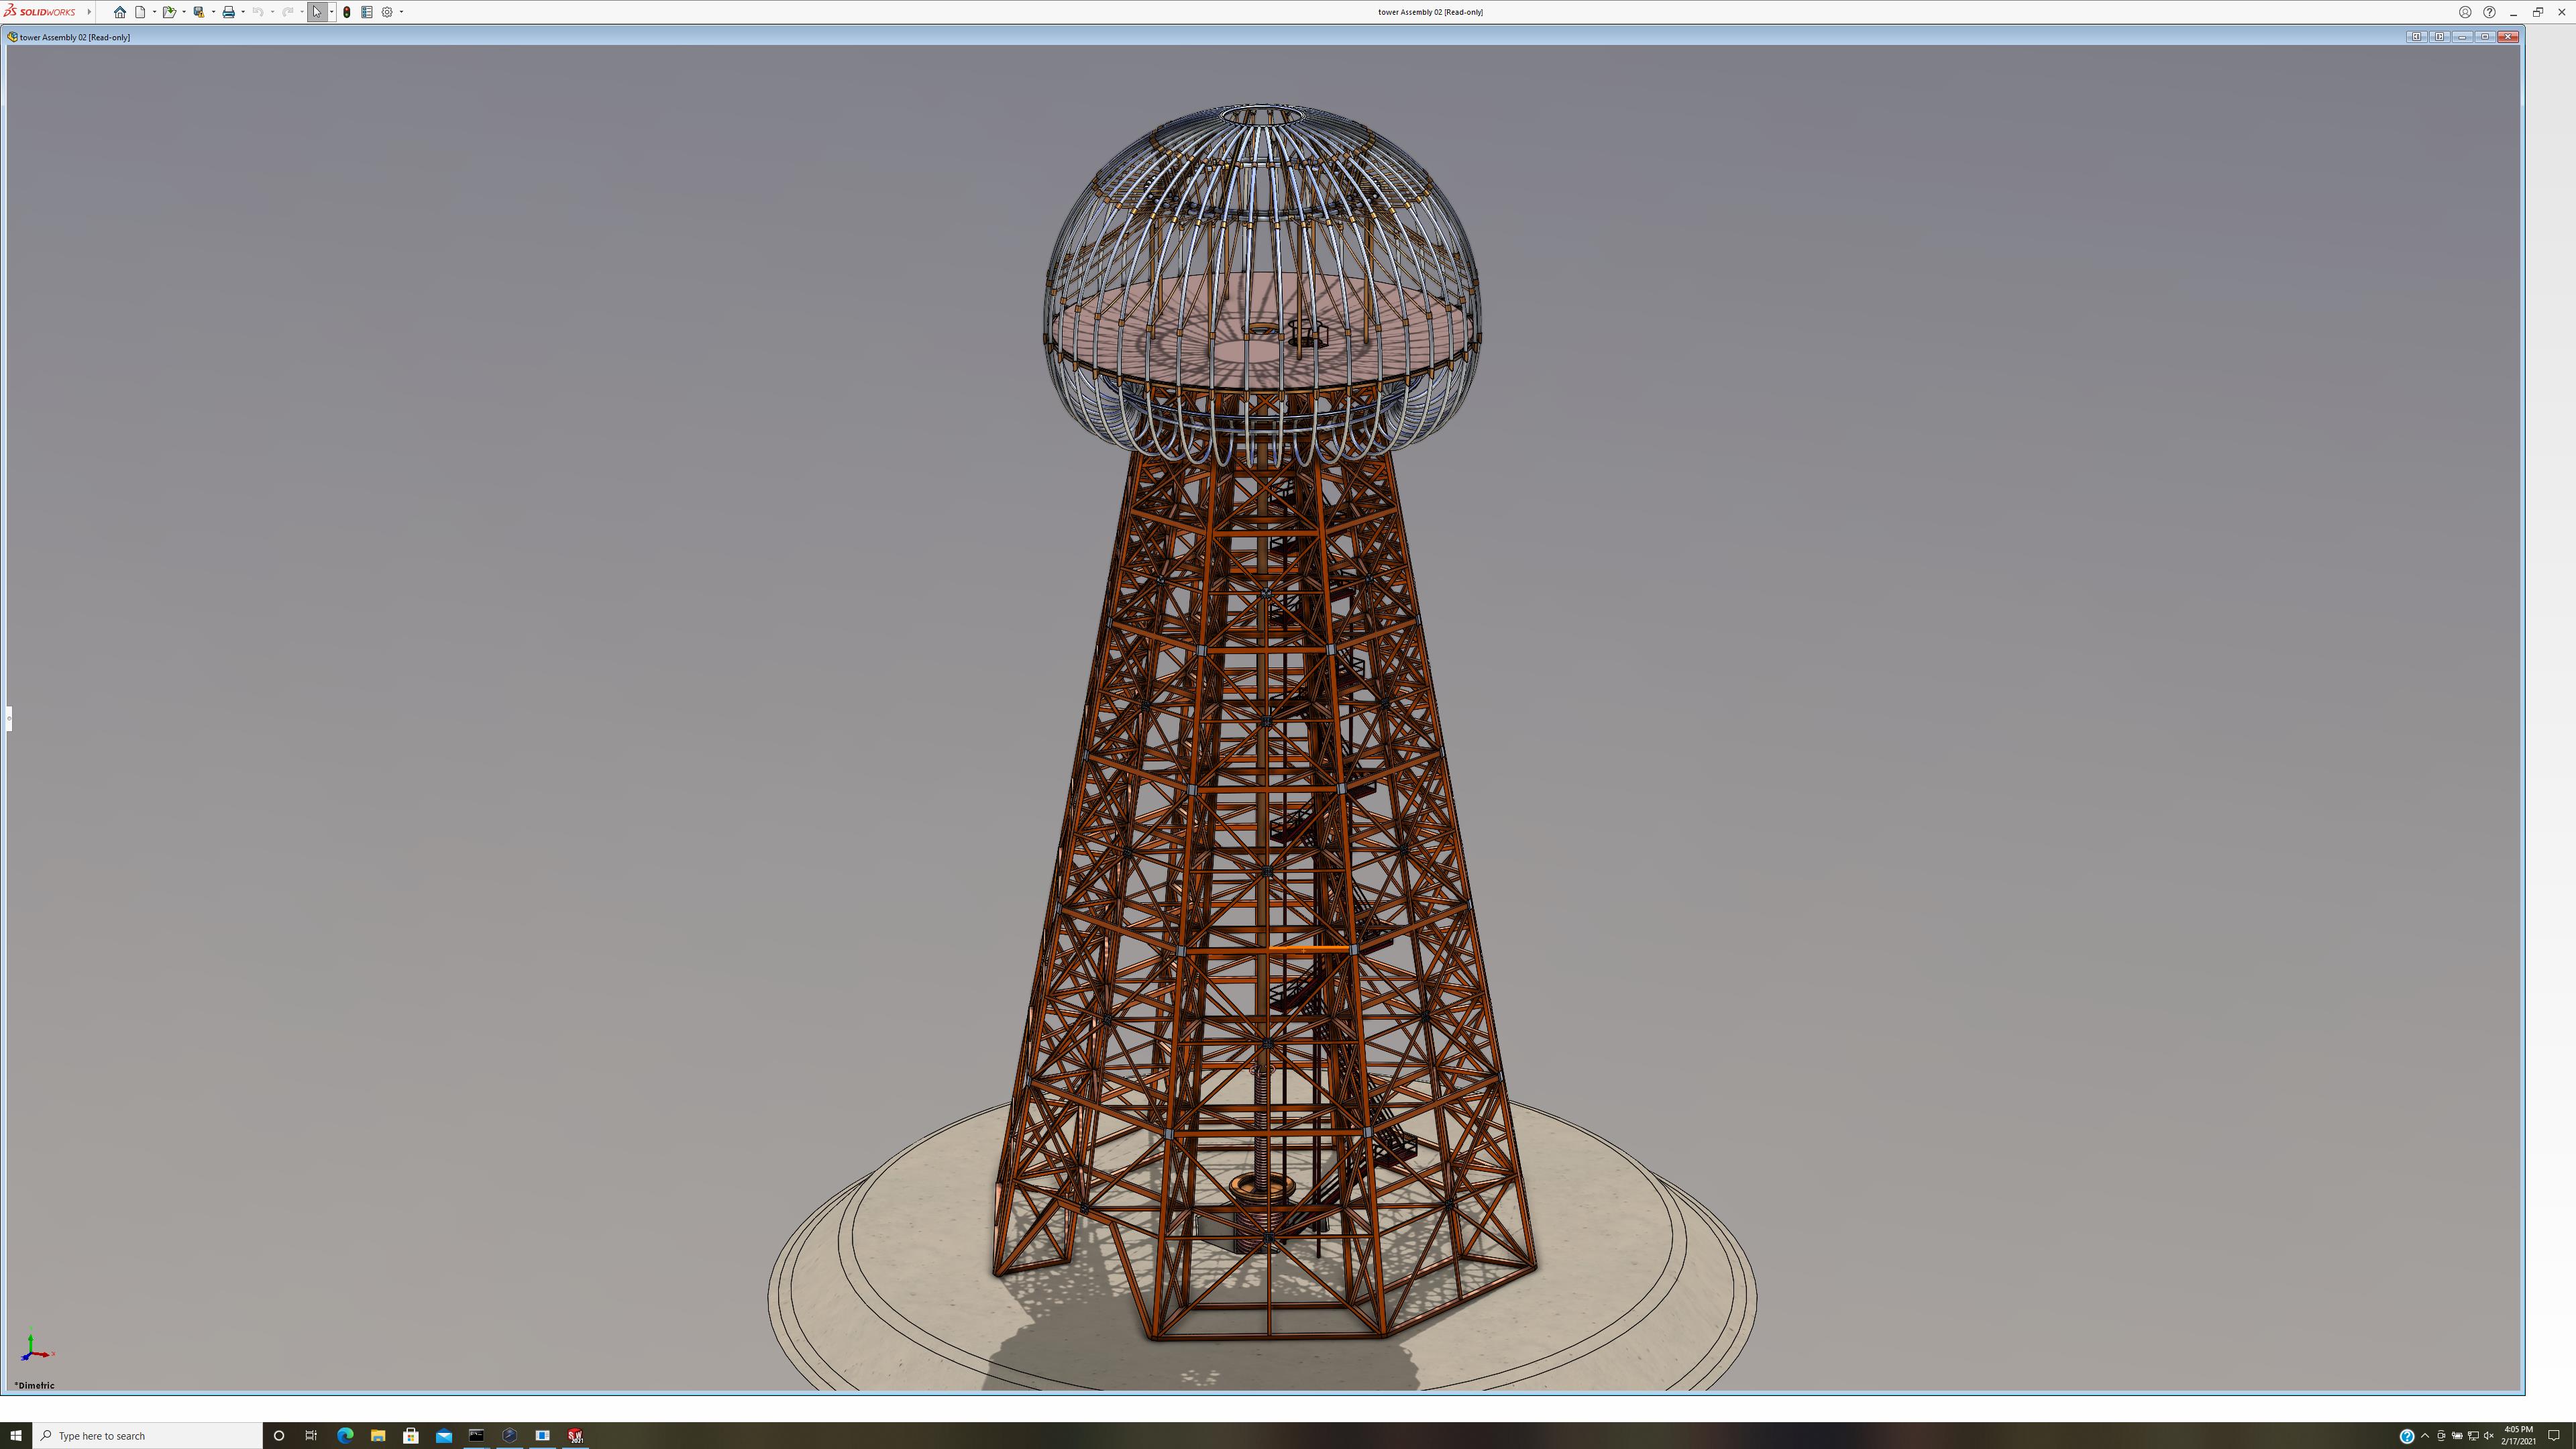
Task: Open the Windows Start menu
Action: click(16, 1435)
